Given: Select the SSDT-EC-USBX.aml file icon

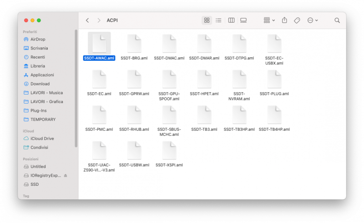Looking at the screenshot, I should pyautogui.click(x=274, y=43).
